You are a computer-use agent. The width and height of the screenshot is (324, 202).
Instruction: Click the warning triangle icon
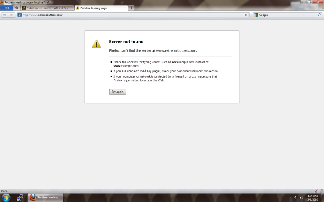point(96,44)
